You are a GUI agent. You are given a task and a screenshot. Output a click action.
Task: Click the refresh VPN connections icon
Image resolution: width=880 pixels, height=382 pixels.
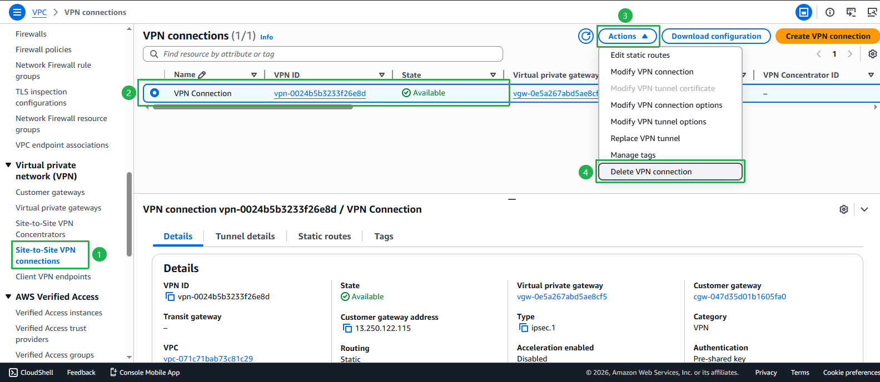tap(586, 36)
